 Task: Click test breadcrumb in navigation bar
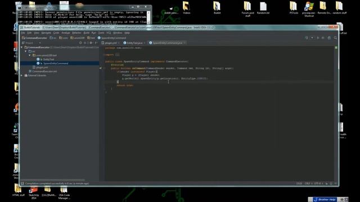click(x=91, y=38)
